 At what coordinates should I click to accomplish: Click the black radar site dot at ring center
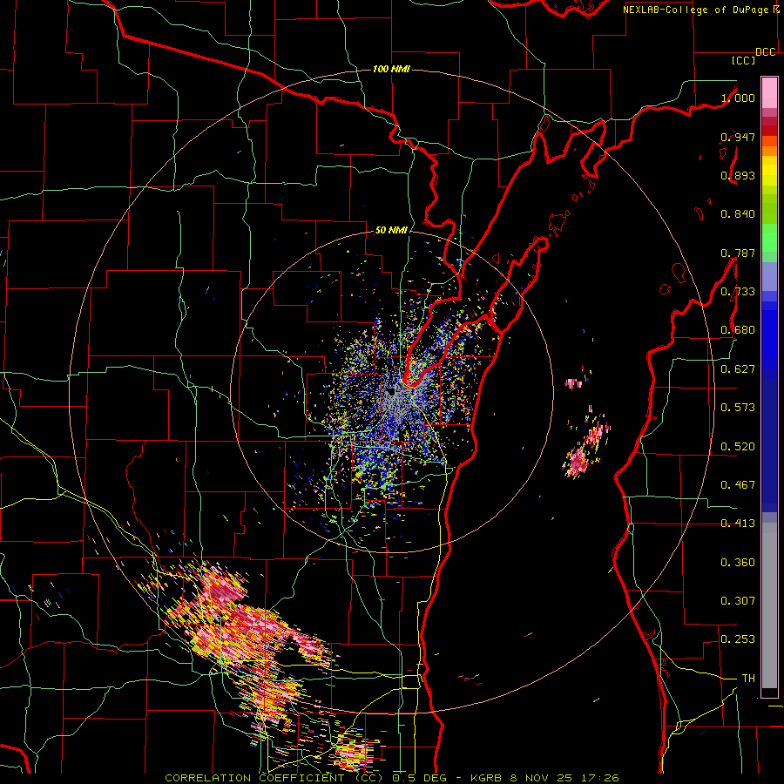click(391, 393)
